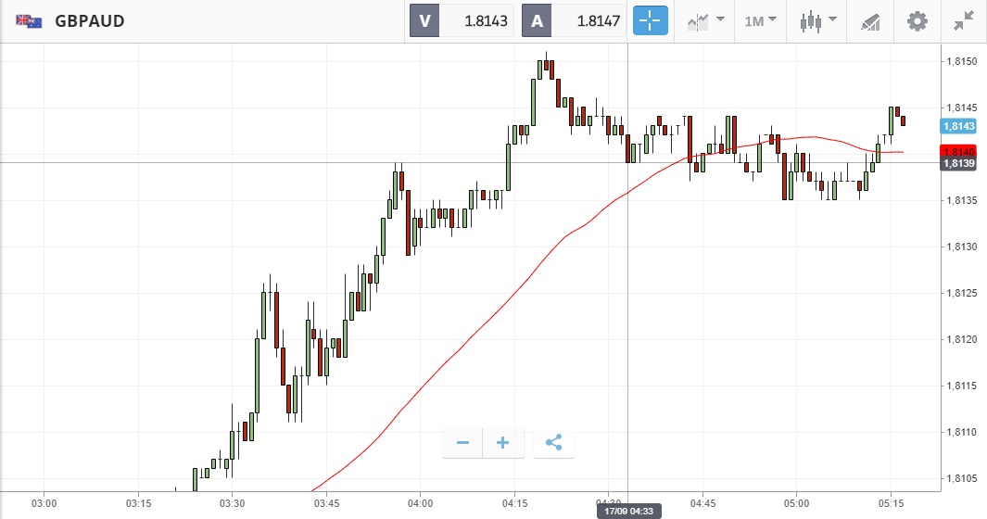Viewport: 987px width, 519px height.
Task: Click the 1,8150 level on price axis
Action: pyautogui.click(x=958, y=61)
